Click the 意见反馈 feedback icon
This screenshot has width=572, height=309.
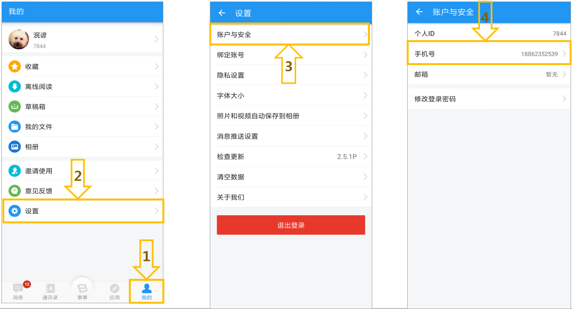pyautogui.click(x=14, y=190)
